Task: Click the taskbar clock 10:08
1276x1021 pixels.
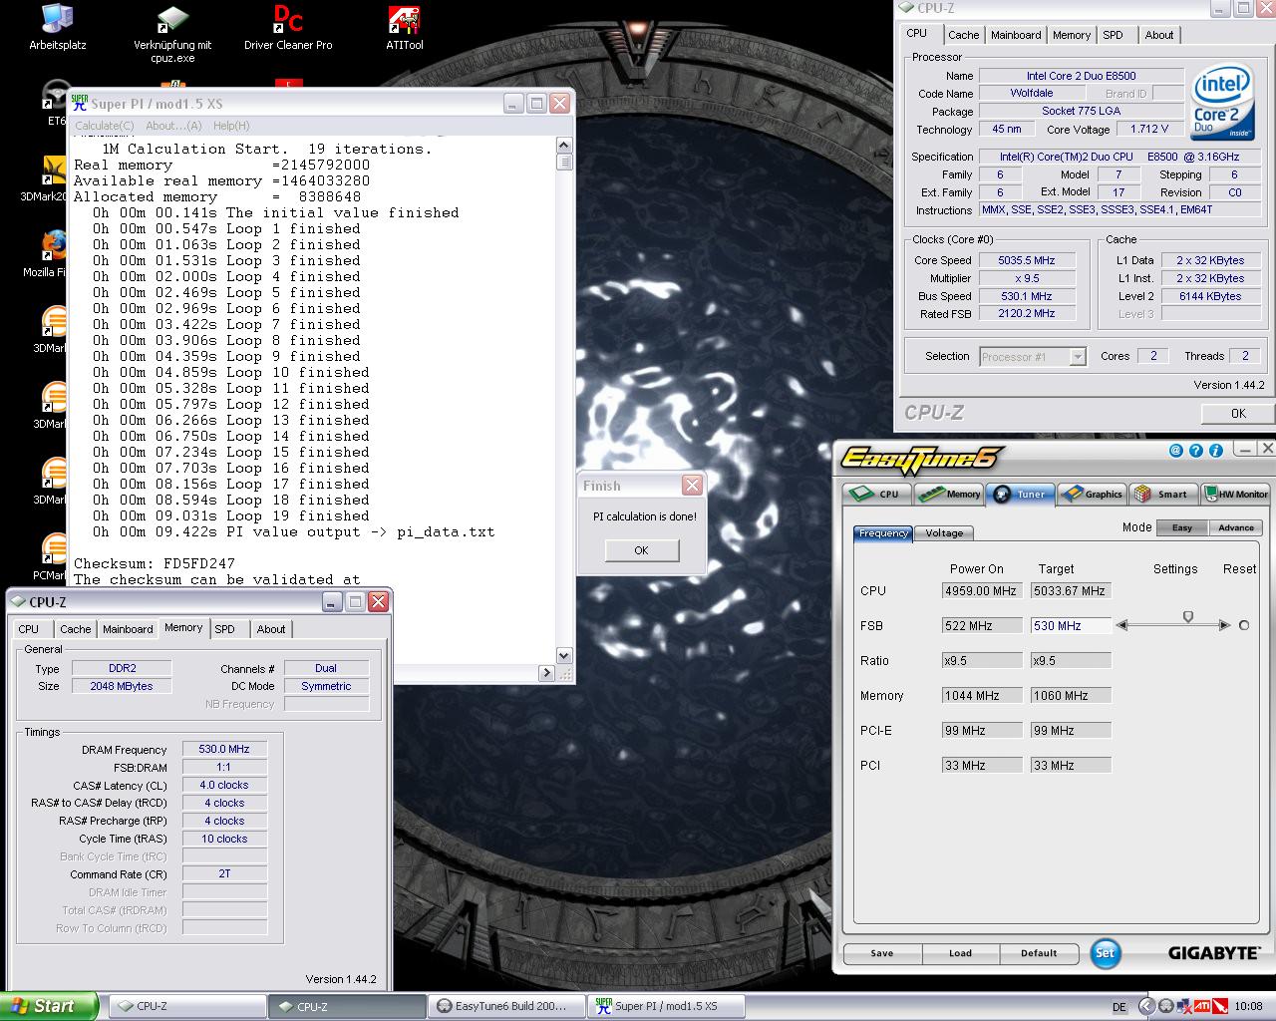Action: pyautogui.click(x=1247, y=1006)
